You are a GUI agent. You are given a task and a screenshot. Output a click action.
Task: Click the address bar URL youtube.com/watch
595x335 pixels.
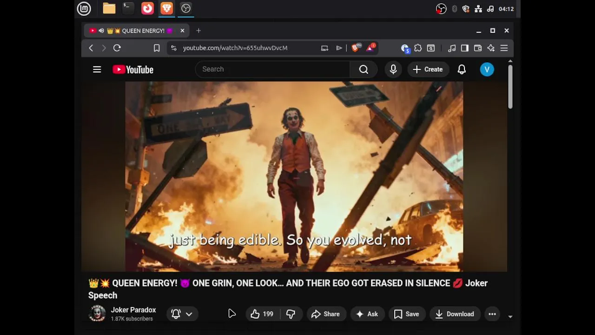235,48
